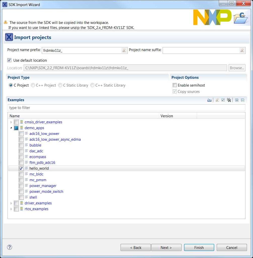Screen dimensions: 253x258
Task: Click the gray X icon in the Examples toolbar
Action: pyautogui.click(x=229, y=100)
